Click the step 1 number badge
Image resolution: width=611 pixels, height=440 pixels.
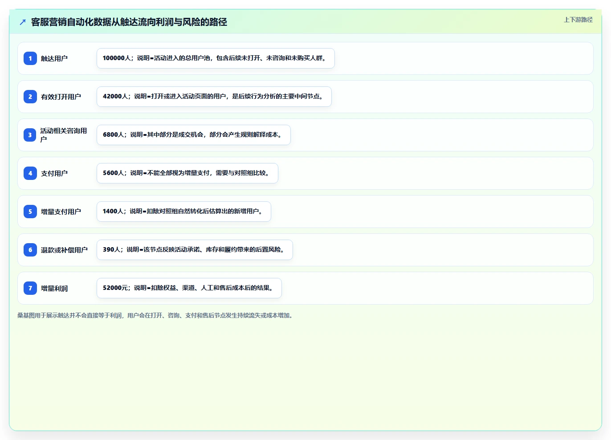[30, 58]
